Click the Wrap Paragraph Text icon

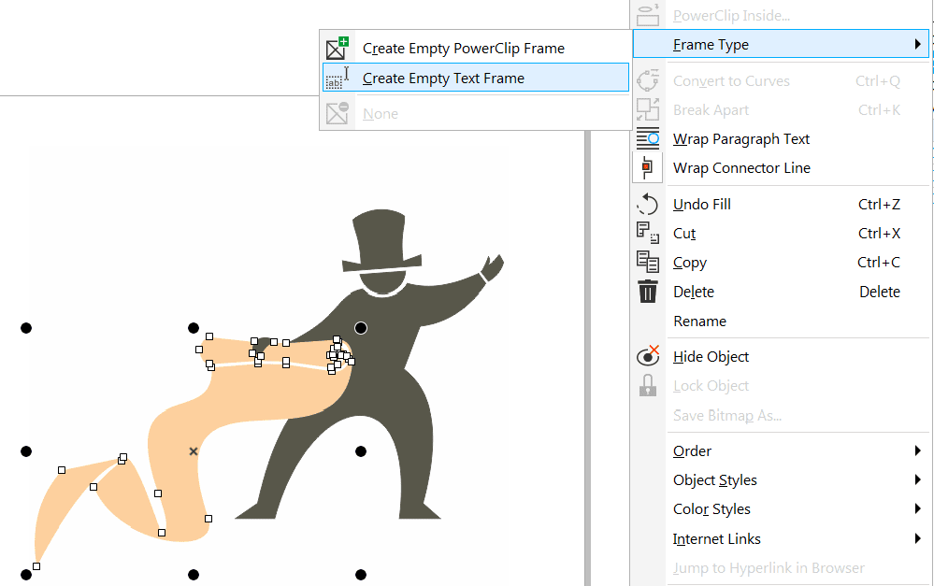(648, 139)
